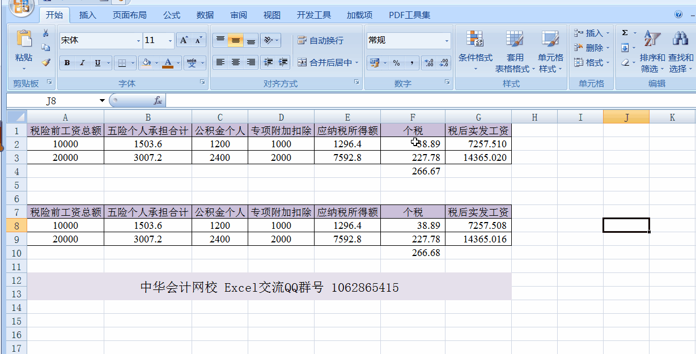Open the 字体 dialog launcher
This screenshot has height=354, width=696.
203,83
